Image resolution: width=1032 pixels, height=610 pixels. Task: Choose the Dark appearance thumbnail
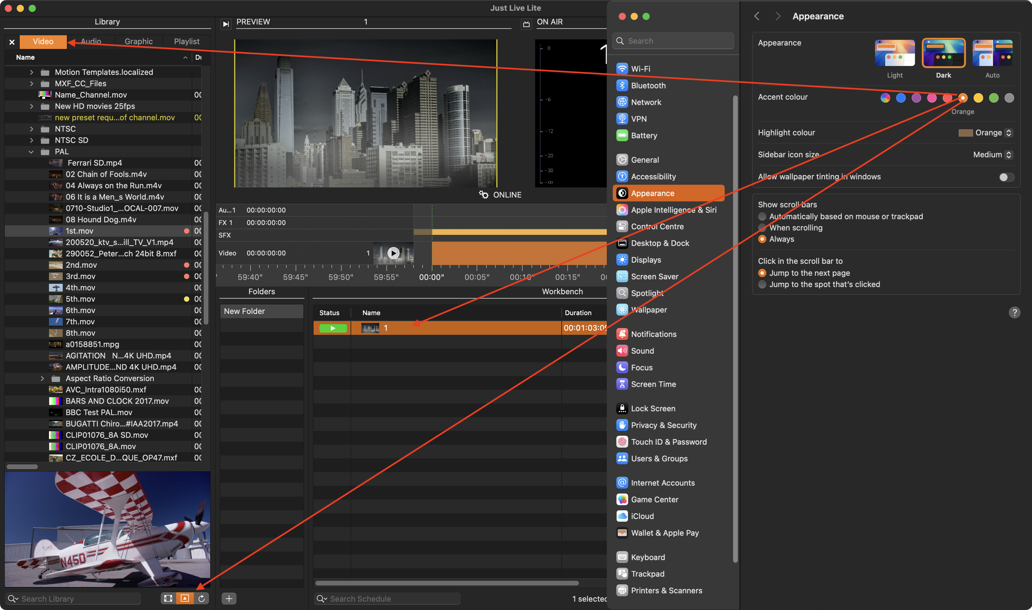click(x=943, y=53)
